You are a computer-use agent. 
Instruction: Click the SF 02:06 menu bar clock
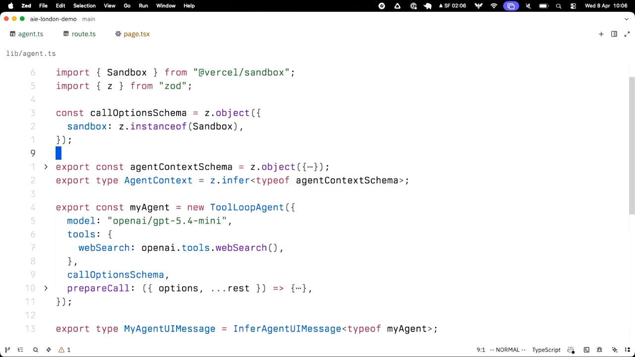452,5
